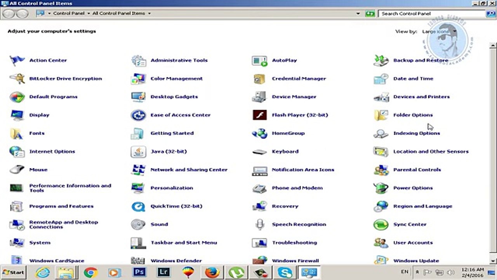Click the Flash Player (32-bit) icon
The width and height of the screenshot is (497, 280).
[x=259, y=115]
